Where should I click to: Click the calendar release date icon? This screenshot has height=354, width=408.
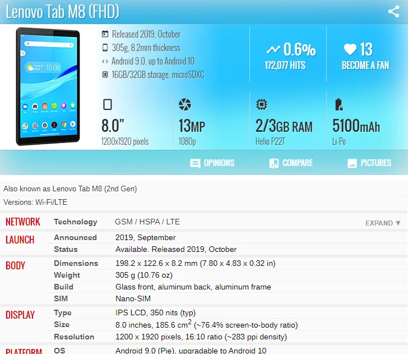(105, 34)
